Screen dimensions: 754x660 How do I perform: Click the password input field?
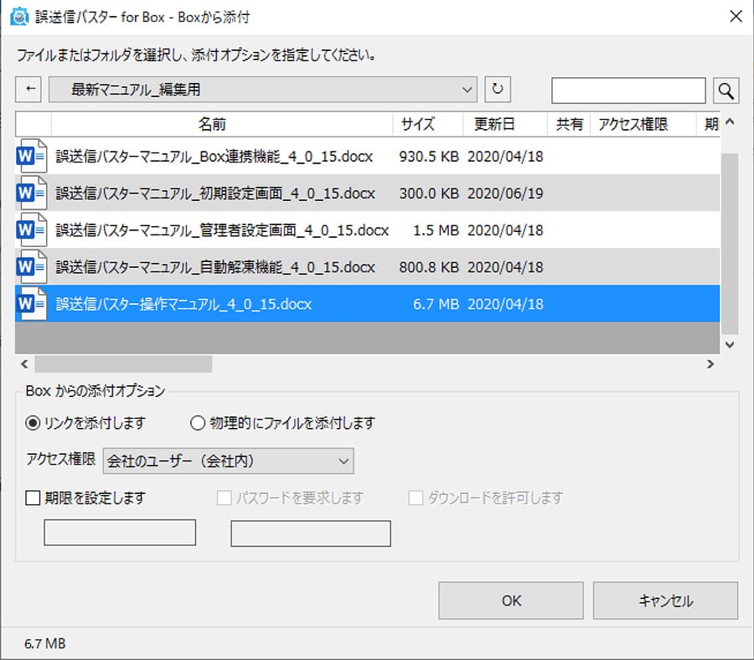(x=311, y=533)
